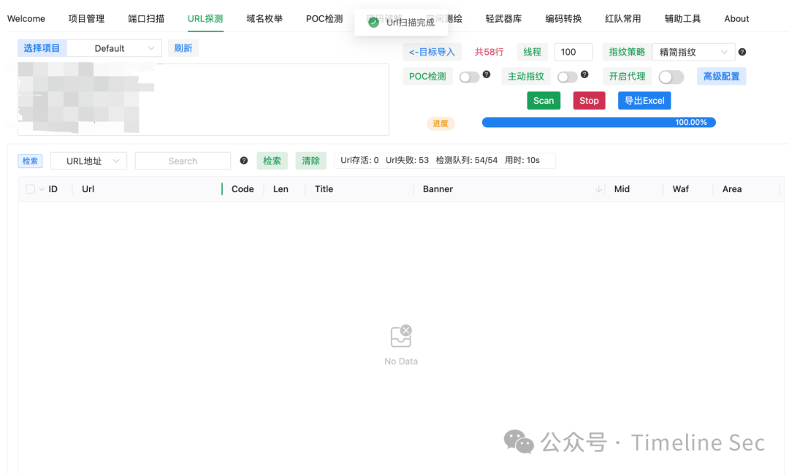Go to 轻武器库 tab
The width and height of the screenshot is (789, 474).
click(503, 18)
